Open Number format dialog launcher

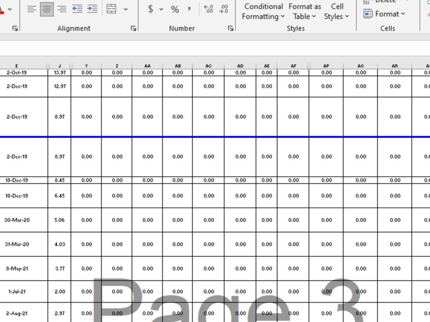(230, 28)
